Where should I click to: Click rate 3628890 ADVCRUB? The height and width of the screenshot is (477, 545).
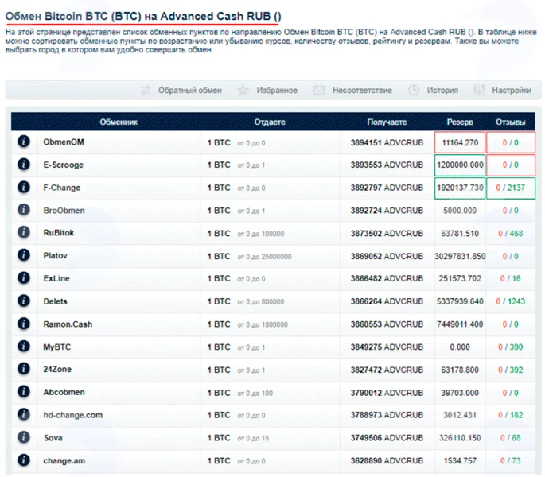click(387, 460)
